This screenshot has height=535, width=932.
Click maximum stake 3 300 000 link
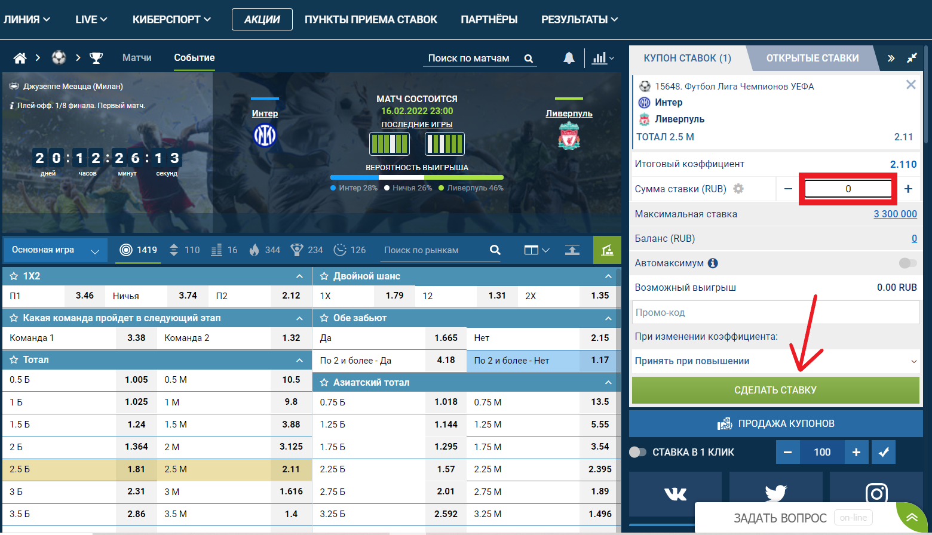coord(895,214)
